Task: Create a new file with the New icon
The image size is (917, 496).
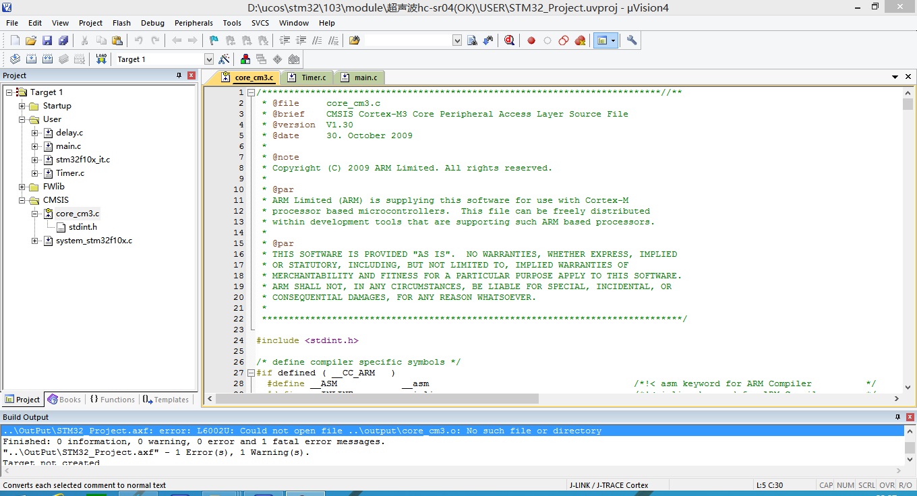Action: (15, 40)
